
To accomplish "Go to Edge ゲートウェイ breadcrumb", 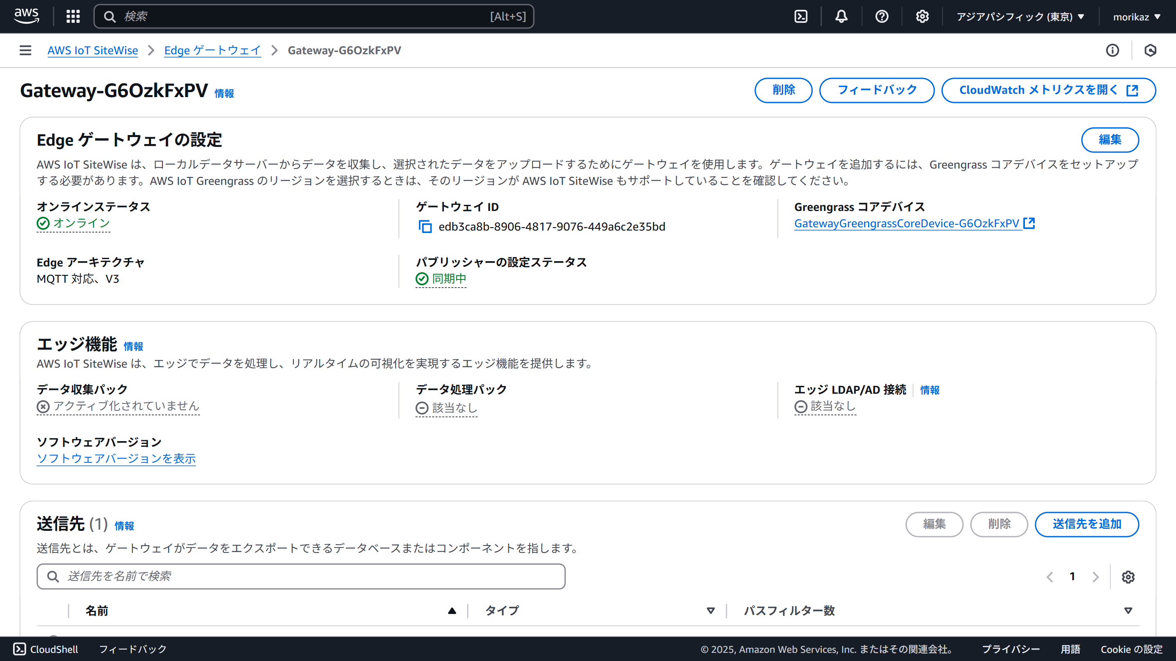I will [212, 50].
